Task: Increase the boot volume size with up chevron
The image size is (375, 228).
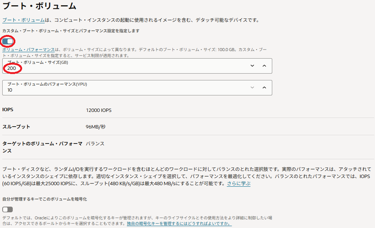Action: (264, 66)
